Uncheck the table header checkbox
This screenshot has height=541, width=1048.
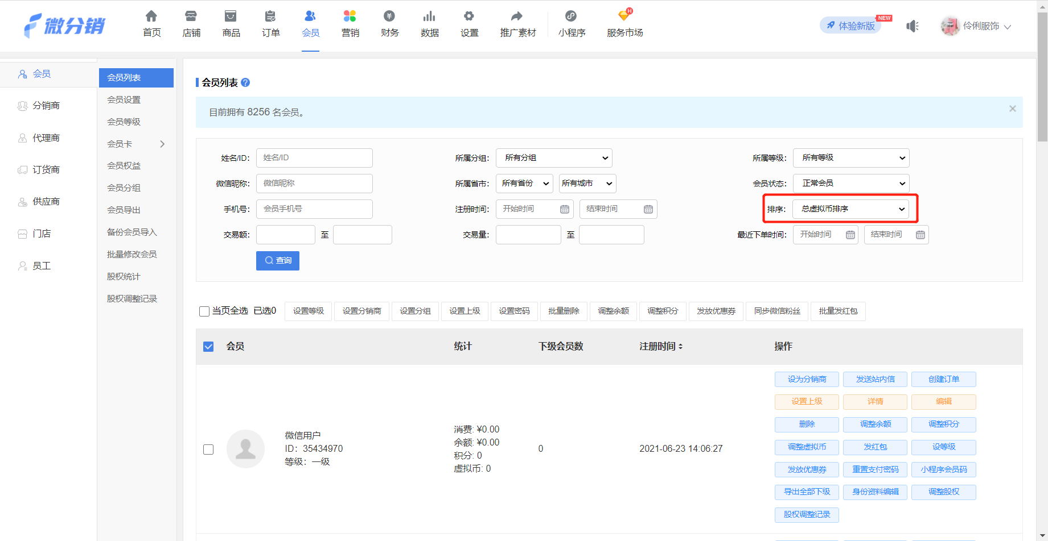point(208,347)
